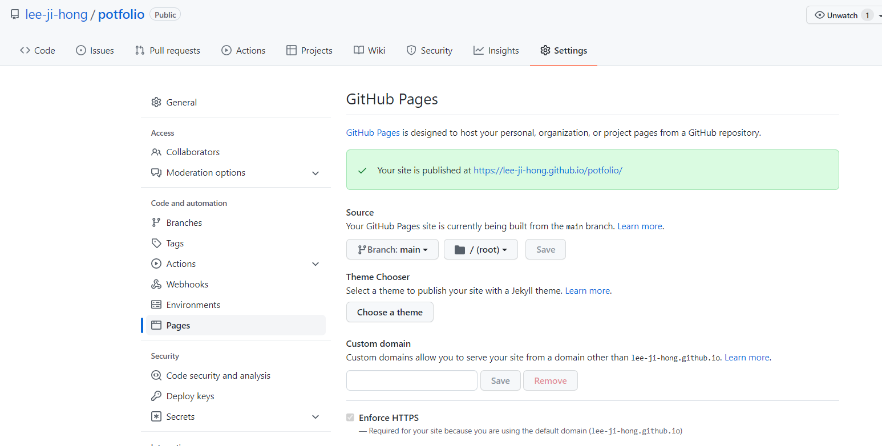Viewport: 882px width, 446px height.
Task: Switch to the Security tab
Action: click(429, 50)
